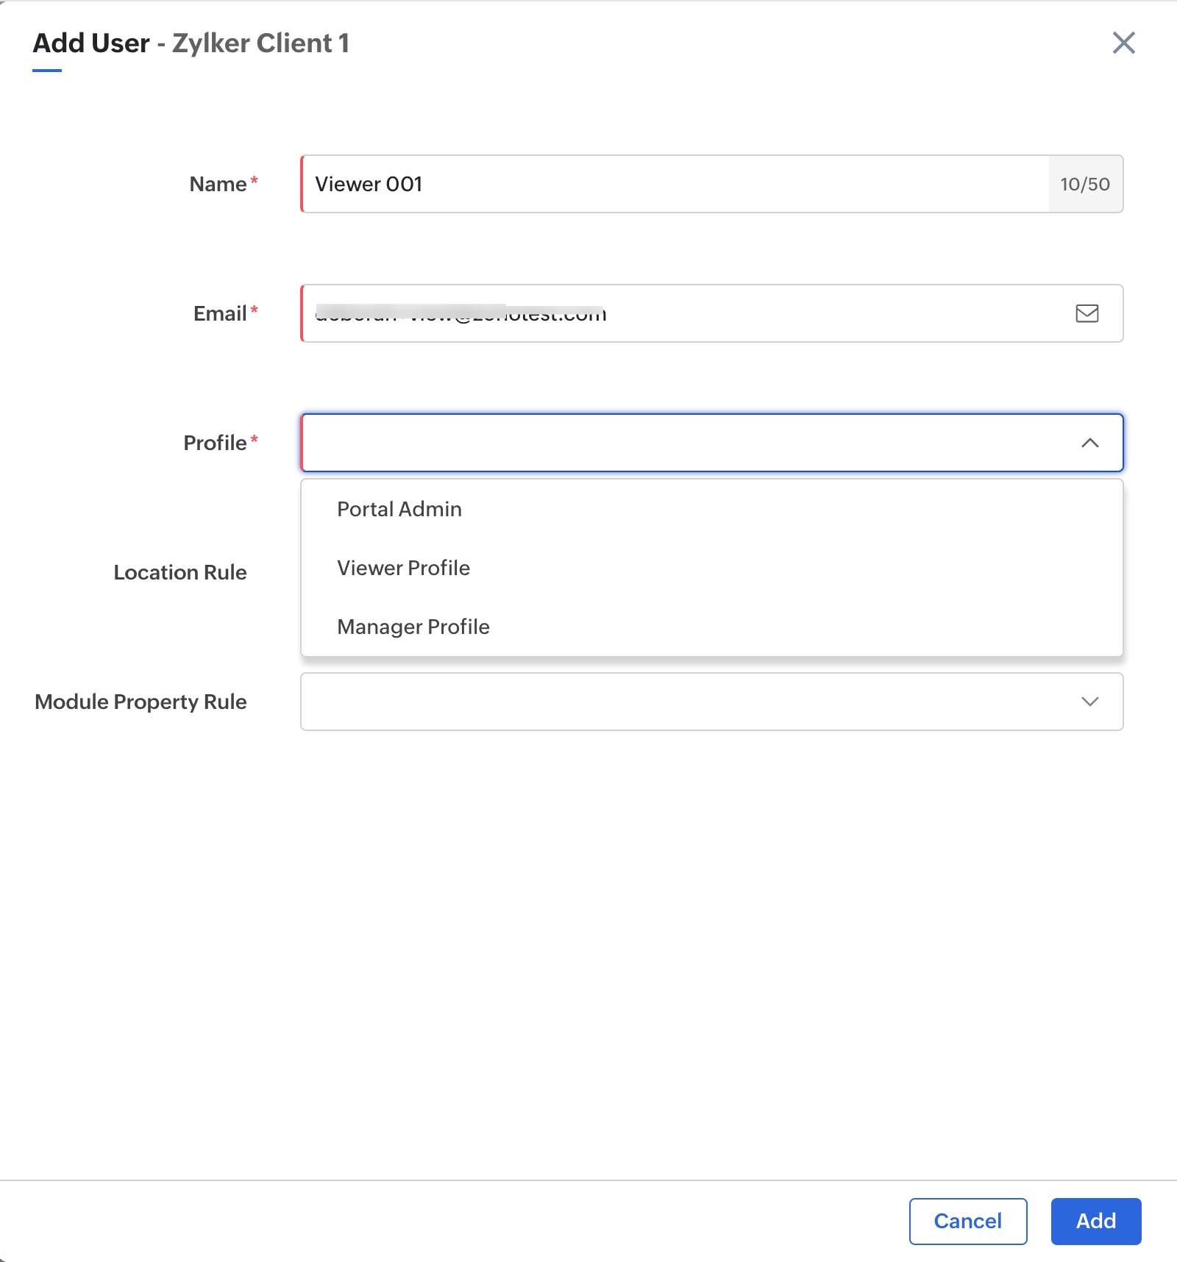The height and width of the screenshot is (1262, 1177).
Task: Click into the Email input field
Action: point(684,313)
